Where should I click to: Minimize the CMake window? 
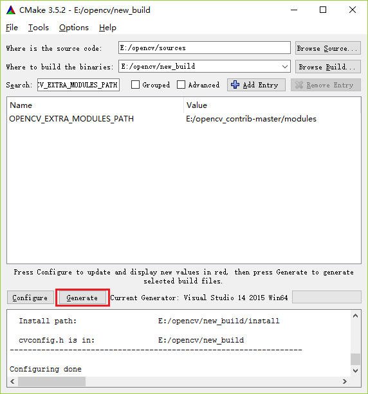294,10
